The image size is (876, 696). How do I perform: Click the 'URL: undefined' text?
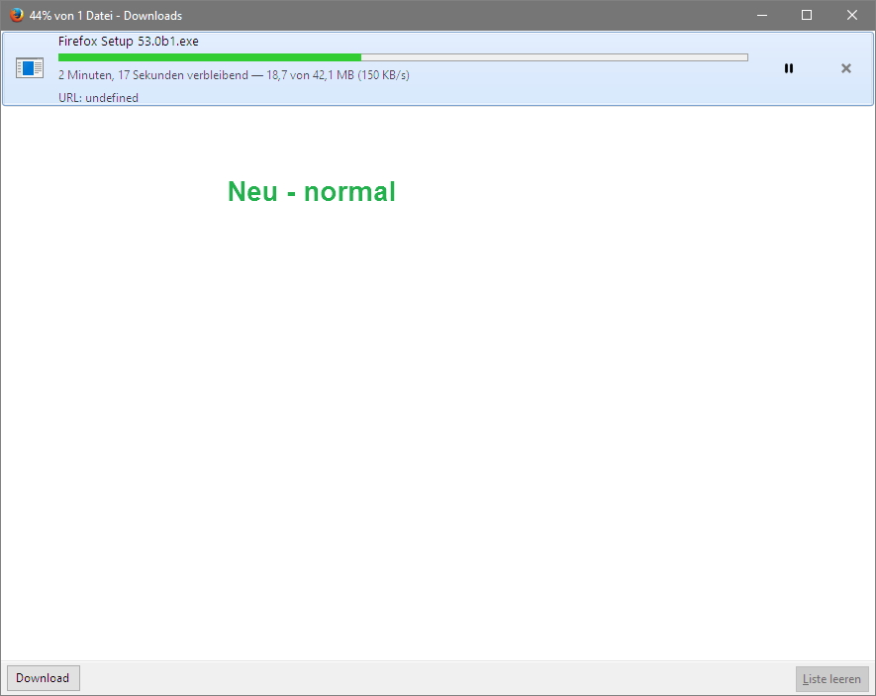coord(98,98)
